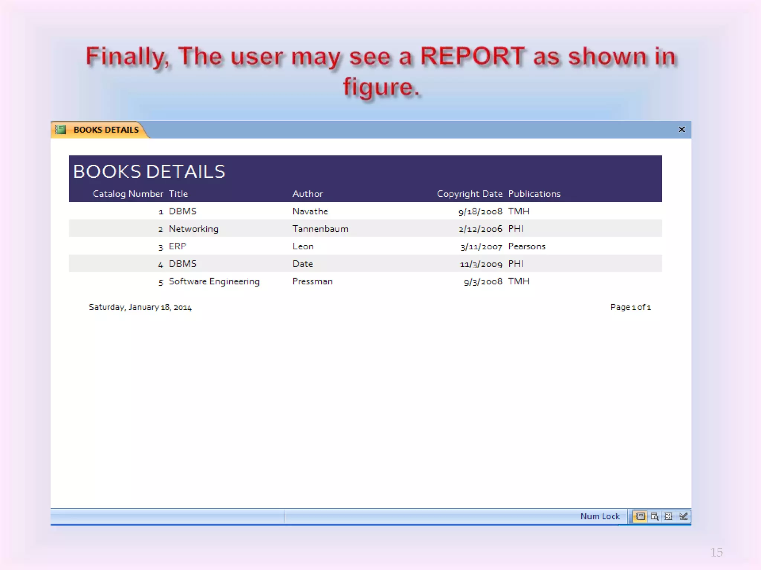Switch to Report View in status bar

(x=640, y=516)
